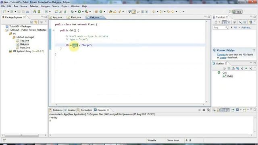Image resolution: width=258 pixels, height=145 pixels.
Task: Toggle Mark Occurrences highlighted toolbar button
Action: click(134, 12)
